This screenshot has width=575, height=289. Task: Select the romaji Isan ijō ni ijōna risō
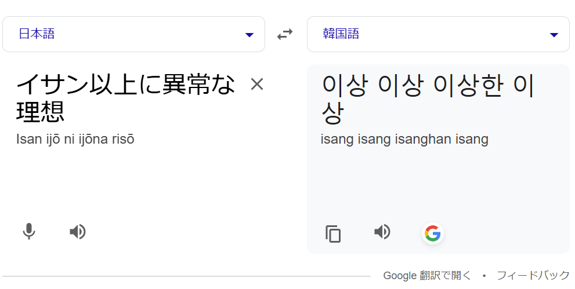75,140
